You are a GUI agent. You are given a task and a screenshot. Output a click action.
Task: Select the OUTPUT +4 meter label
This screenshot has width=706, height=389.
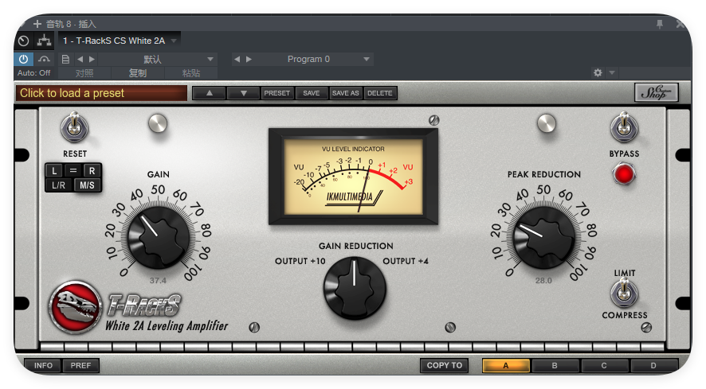pyautogui.click(x=406, y=261)
